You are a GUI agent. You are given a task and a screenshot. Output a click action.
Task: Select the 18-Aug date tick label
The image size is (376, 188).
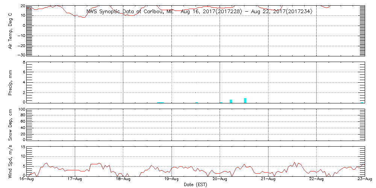coord(123,180)
